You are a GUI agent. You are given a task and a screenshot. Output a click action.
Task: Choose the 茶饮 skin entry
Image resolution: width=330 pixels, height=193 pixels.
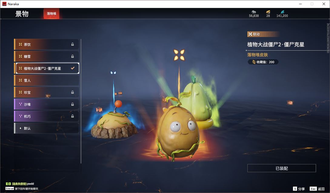coord(46,44)
